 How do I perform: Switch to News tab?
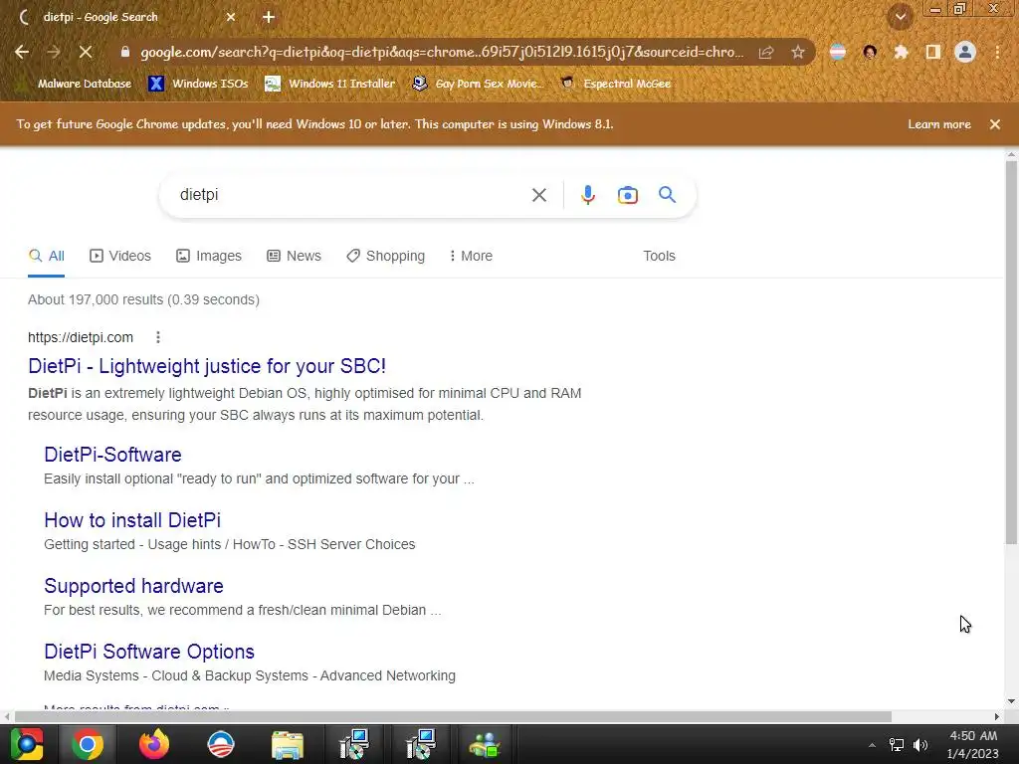tap(294, 256)
